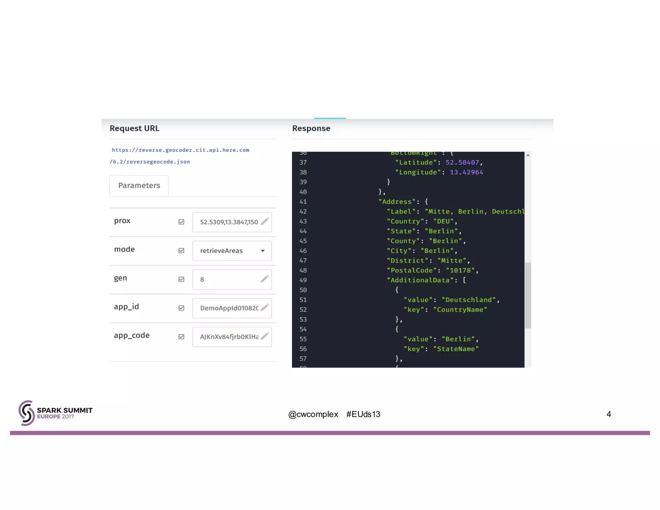Click the pencil edit icon for app_code
This screenshot has width=660, height=510.
(265, 336)
